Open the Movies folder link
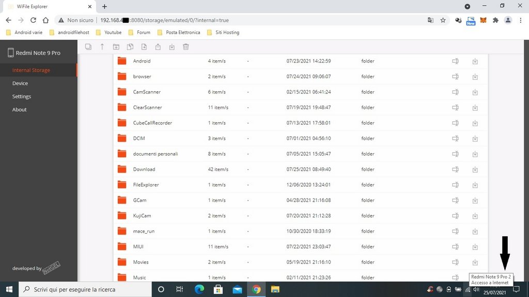This screenshot has height=297, width=529. tap(141, 262)
